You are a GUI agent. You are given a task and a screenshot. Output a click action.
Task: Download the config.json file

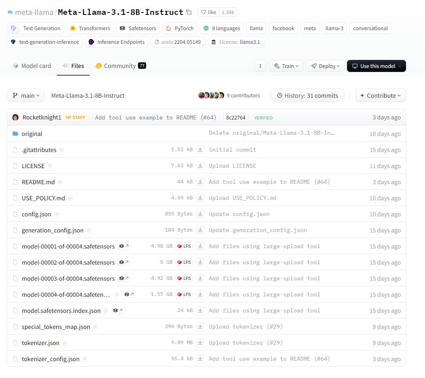pyautogui.click(x=200, y=214)
